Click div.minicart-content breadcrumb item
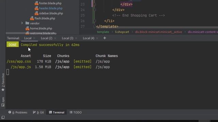 click(x=203, y=32)
